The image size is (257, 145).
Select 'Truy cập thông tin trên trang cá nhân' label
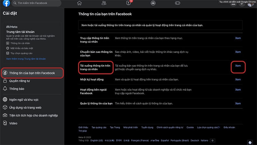click(94, 40)
